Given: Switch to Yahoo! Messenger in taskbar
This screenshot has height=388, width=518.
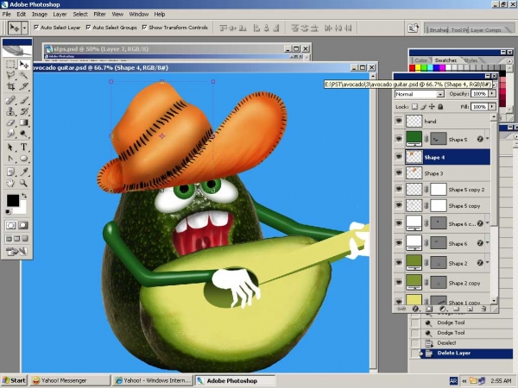Looking at the screenshot, I should click(x=70, y=380).
